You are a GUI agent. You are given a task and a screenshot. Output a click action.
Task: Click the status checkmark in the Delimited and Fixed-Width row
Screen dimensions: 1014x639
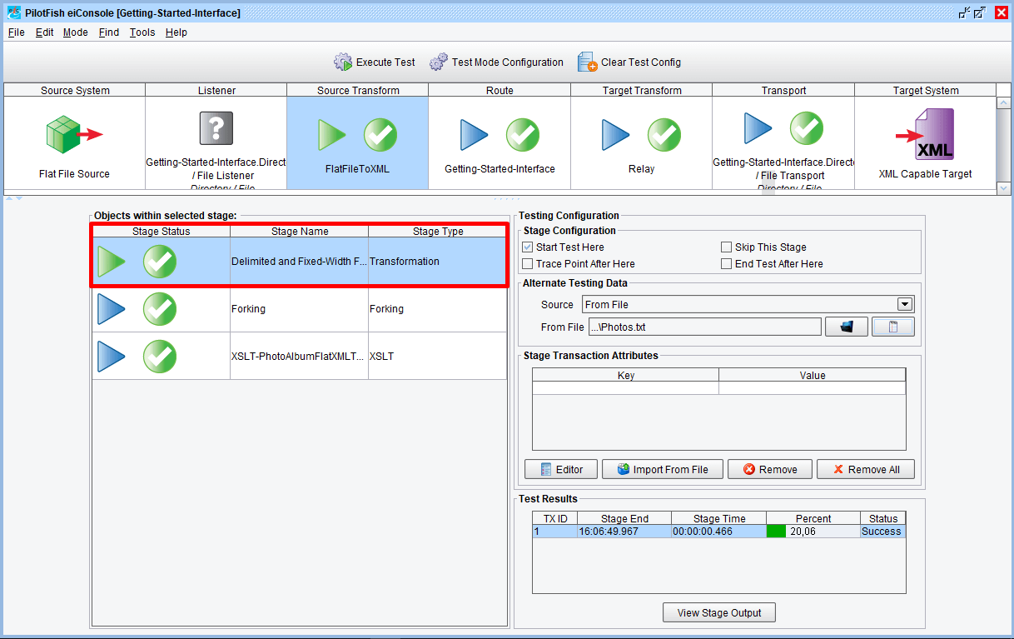(160, 262)
